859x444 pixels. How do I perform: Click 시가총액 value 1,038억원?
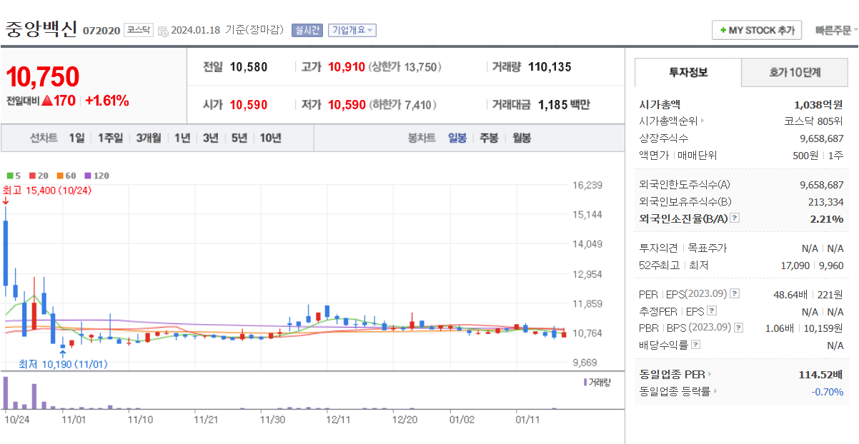(818, 104)
